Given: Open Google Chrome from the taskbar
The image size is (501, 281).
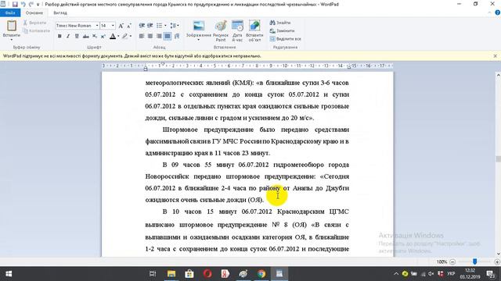Looking at the screenshot, I should pos(261,274).
